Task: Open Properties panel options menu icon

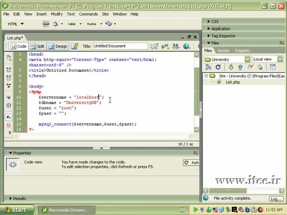Action: [x=196, y=153]
